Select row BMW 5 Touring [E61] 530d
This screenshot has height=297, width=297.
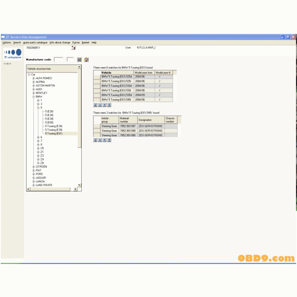click(133, 86)
